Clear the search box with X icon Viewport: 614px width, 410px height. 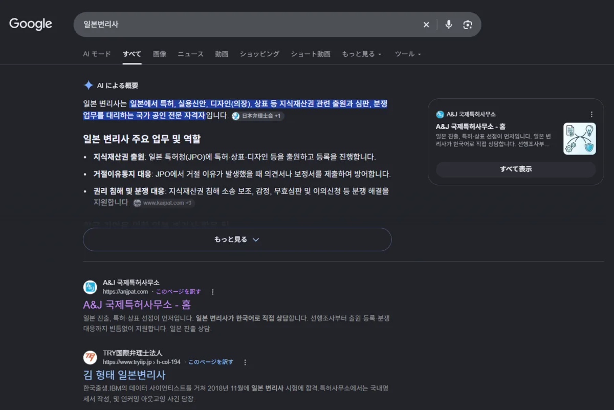pos(426,25)
